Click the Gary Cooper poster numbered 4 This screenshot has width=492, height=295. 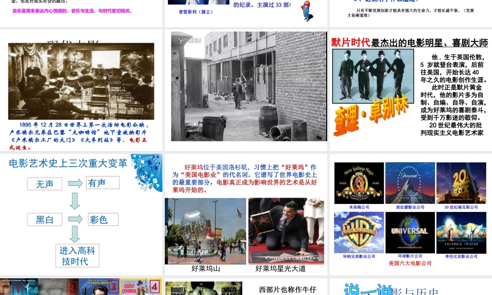[x=141, y=287]
